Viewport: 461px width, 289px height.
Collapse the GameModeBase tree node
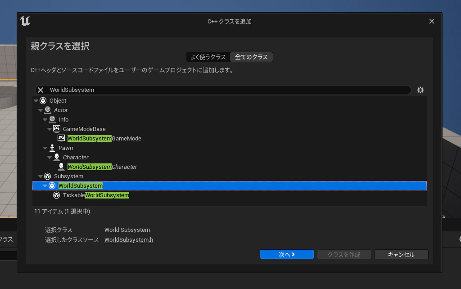tap(50, 129)
